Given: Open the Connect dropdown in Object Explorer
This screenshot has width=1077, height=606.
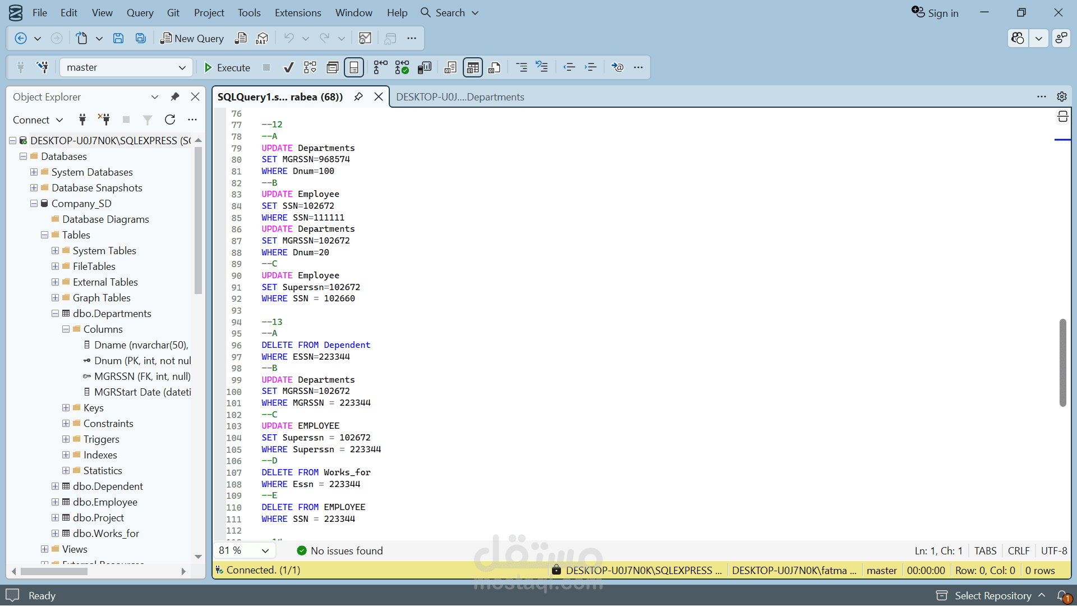Looking at the screenshot, I should point(38,120).
